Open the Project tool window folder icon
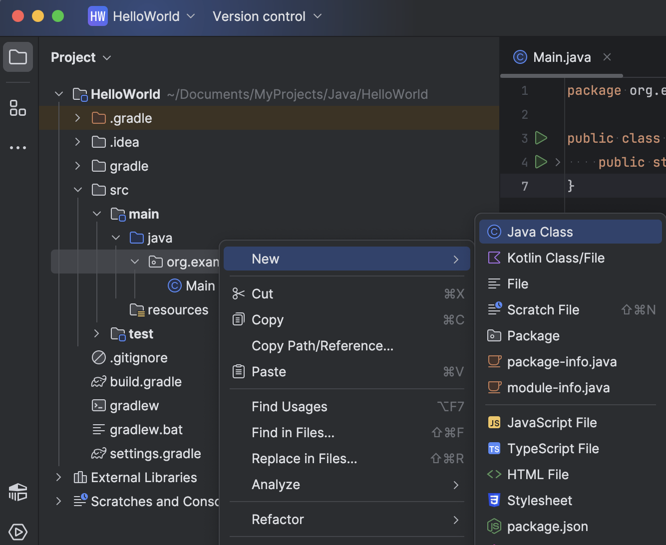 (x=18, y=56)
